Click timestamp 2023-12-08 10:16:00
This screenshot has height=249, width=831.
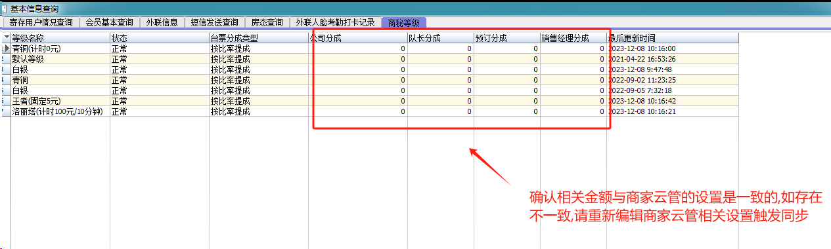(x=642, y=48)
